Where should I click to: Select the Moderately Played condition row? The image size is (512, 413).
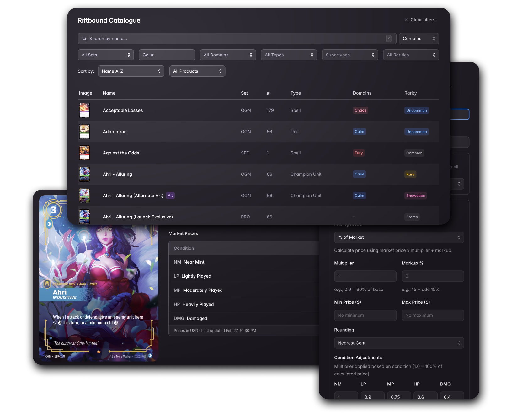coord(244,290)
